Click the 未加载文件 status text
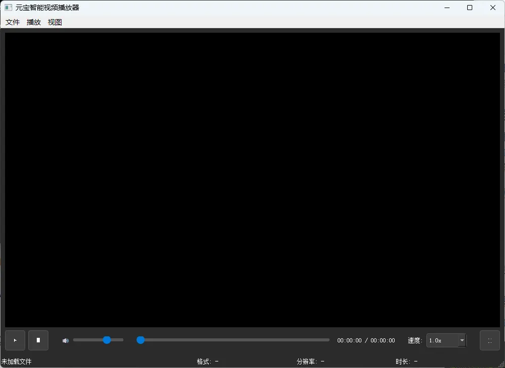505x368 pixels. [x=16, y=361]
